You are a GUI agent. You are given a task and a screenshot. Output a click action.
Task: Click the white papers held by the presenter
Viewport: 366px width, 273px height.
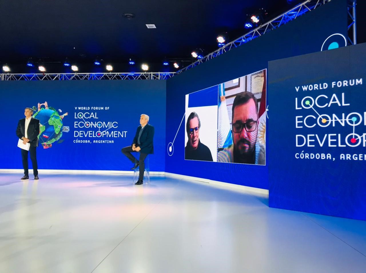24,145
